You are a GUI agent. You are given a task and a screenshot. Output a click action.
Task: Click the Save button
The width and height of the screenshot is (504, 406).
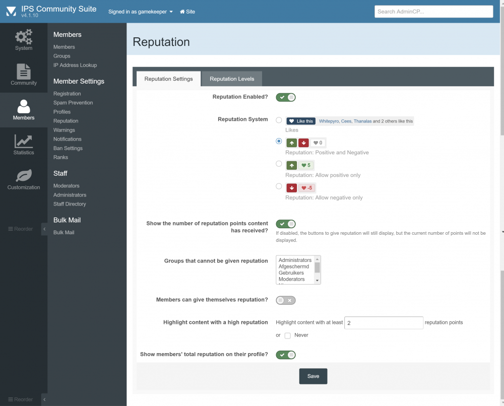tap(313, 376)
